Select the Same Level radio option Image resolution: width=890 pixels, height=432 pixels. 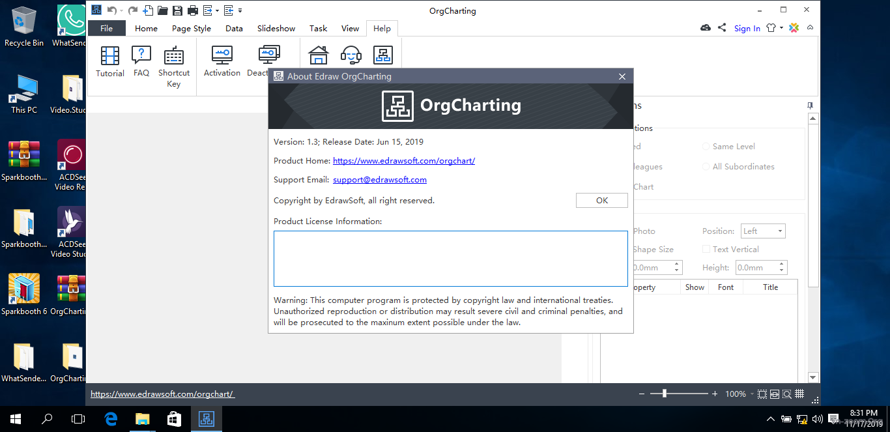pos(729,147)
